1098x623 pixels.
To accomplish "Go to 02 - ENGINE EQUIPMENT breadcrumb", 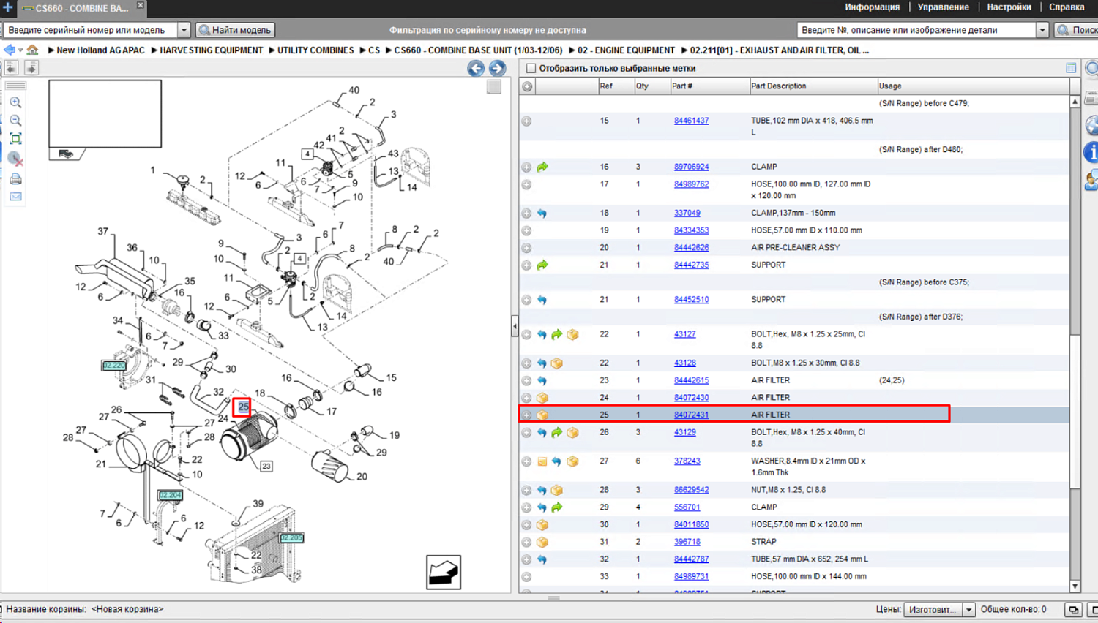I will tap(626, 50).
